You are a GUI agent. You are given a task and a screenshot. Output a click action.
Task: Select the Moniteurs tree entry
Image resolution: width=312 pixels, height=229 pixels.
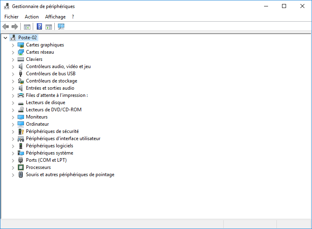tap(37, 117)
